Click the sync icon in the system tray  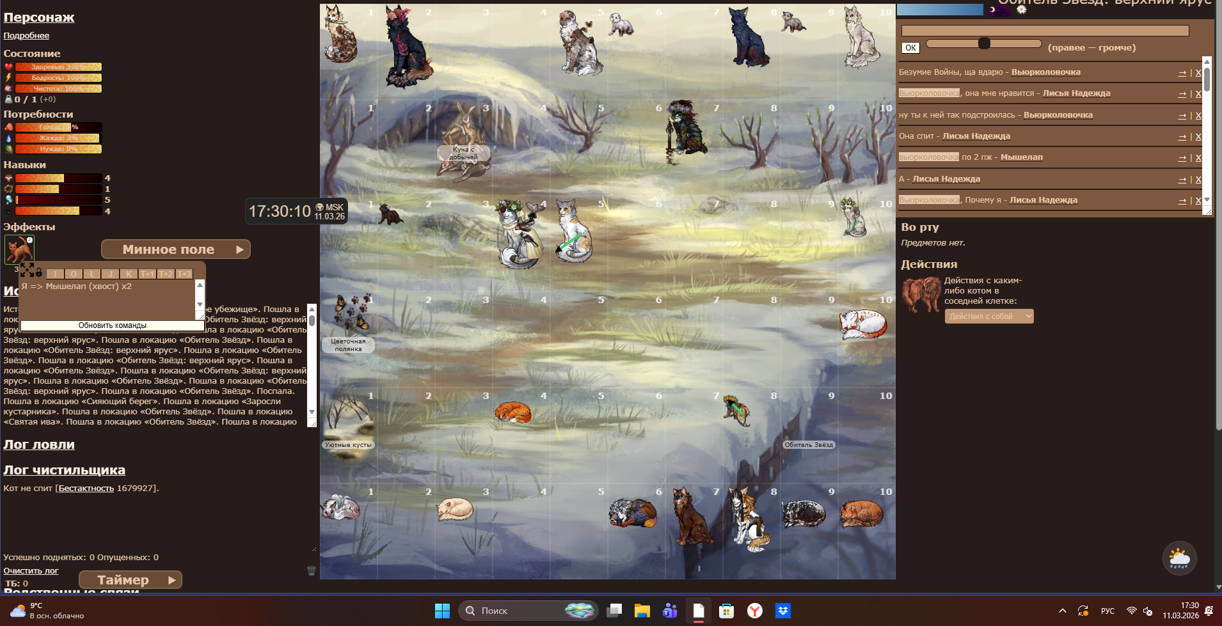tap(1083, 611)
